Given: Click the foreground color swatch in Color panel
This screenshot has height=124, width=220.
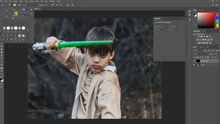Looking at the screenshot, I should (194, 14).
